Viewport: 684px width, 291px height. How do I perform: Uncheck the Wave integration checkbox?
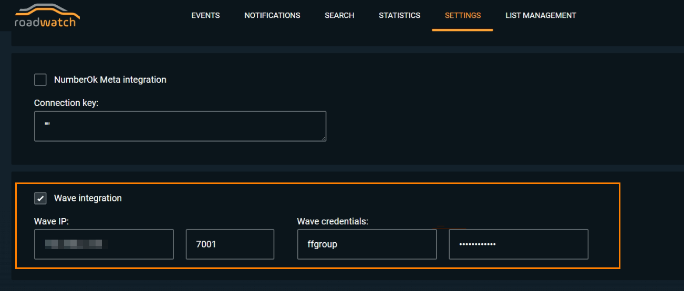pyautogui.click(x=40, y=198)
